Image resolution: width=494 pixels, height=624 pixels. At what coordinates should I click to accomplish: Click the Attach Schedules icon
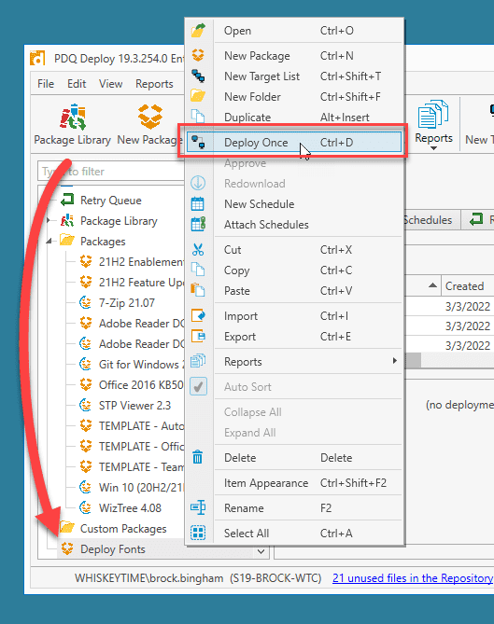198,224
